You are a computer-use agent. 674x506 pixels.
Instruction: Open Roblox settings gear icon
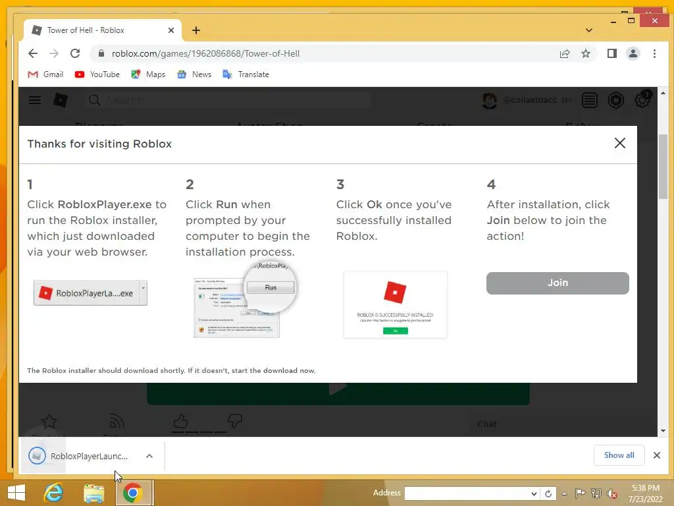(642, 100)
